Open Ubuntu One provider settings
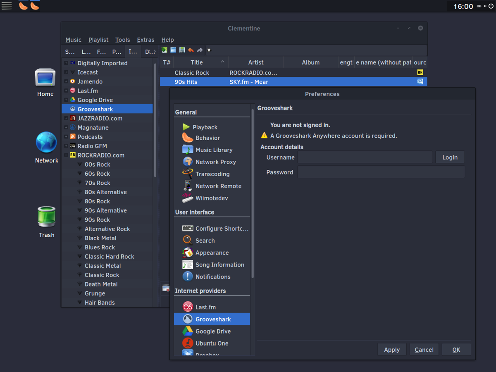The height and width of the screenshot is (372, 496). click(205, 343)
